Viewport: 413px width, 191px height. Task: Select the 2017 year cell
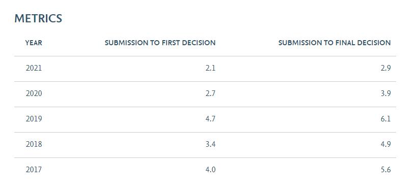tap(34, 170)
